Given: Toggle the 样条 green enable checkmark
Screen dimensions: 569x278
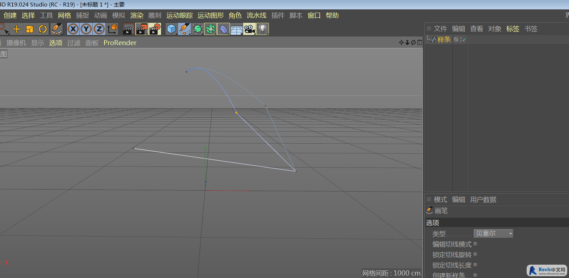Looking at the screenshot, I should 464,40.
